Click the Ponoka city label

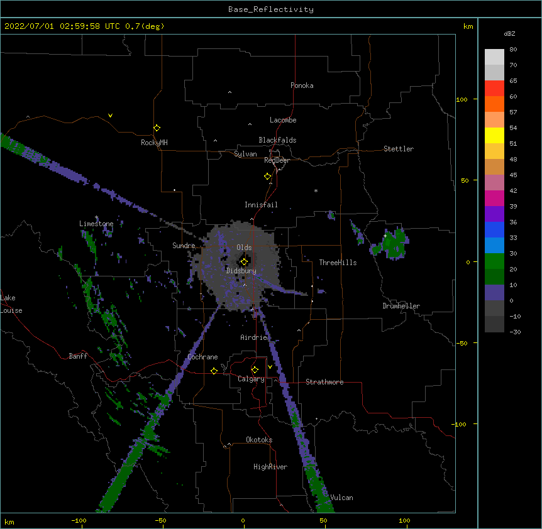[x=302, y=85]
